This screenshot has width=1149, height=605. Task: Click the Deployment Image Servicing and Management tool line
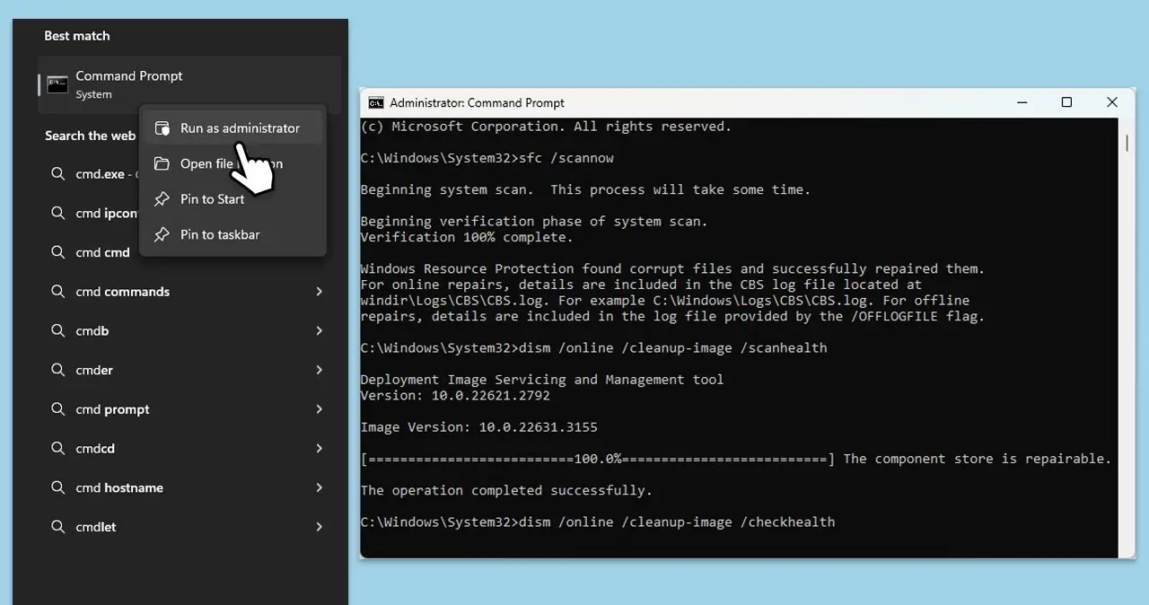tap(542, 379)
